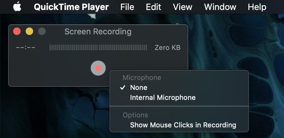Screen dimensions: 284x138
Task: Open the File menu
Action: pos(127,7)
